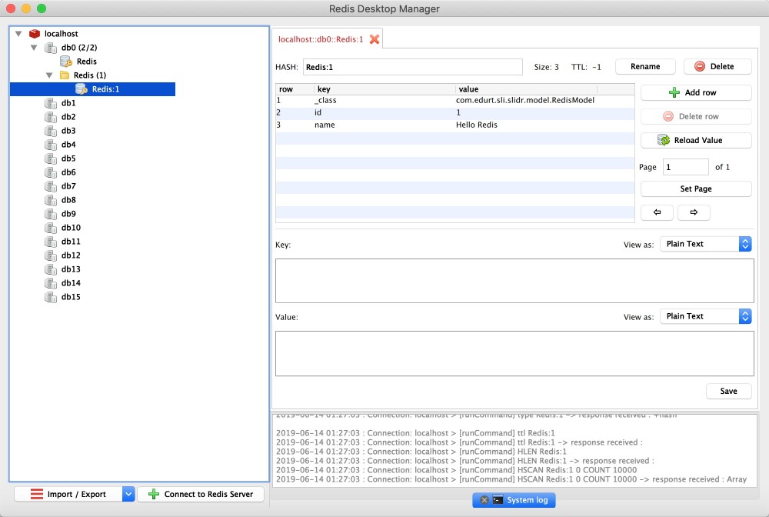Go to previous page with left arrow
Image resolution: width=769 pixels, height=517 pixels.
tap(657, 212)
